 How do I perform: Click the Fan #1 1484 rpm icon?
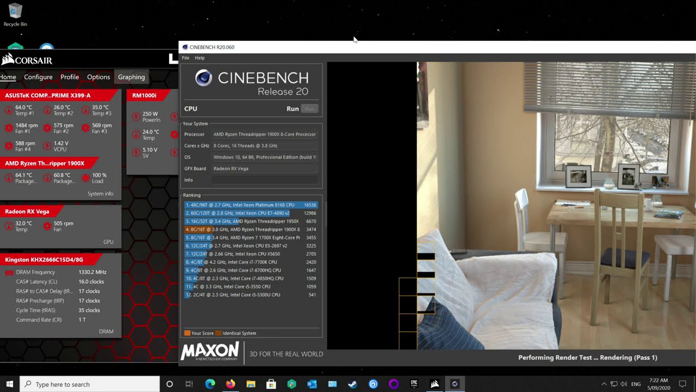click(9, 128)
